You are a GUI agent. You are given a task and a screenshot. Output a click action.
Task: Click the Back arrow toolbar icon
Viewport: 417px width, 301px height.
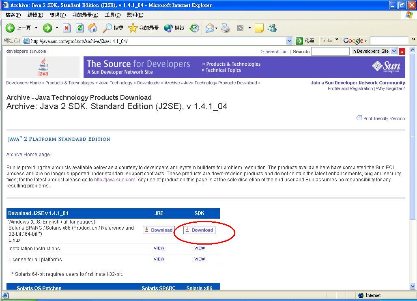[10, 28]
